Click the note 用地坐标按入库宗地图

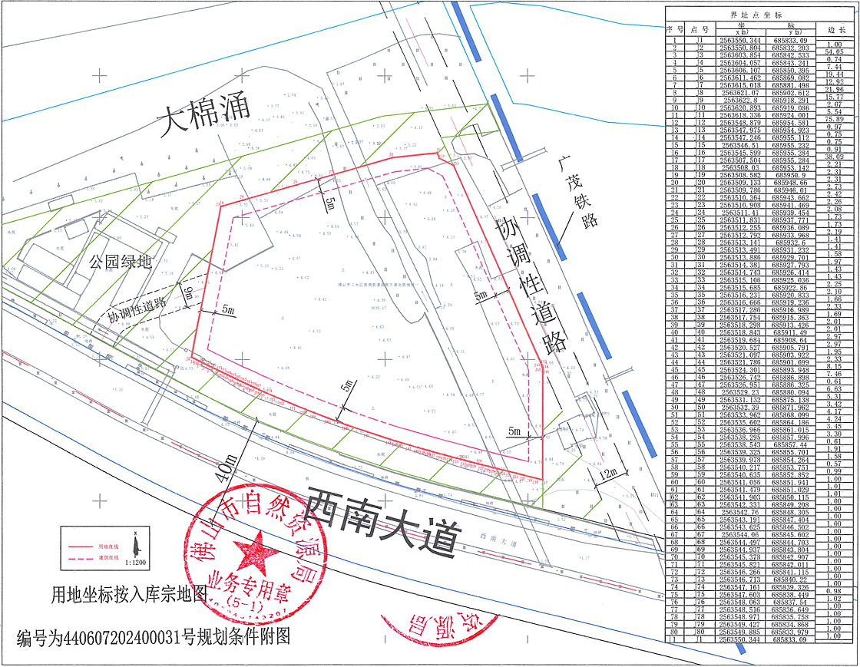click(130, 594)
